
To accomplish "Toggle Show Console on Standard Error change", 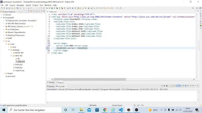I will pyautogui.click(x=180, y=86).
